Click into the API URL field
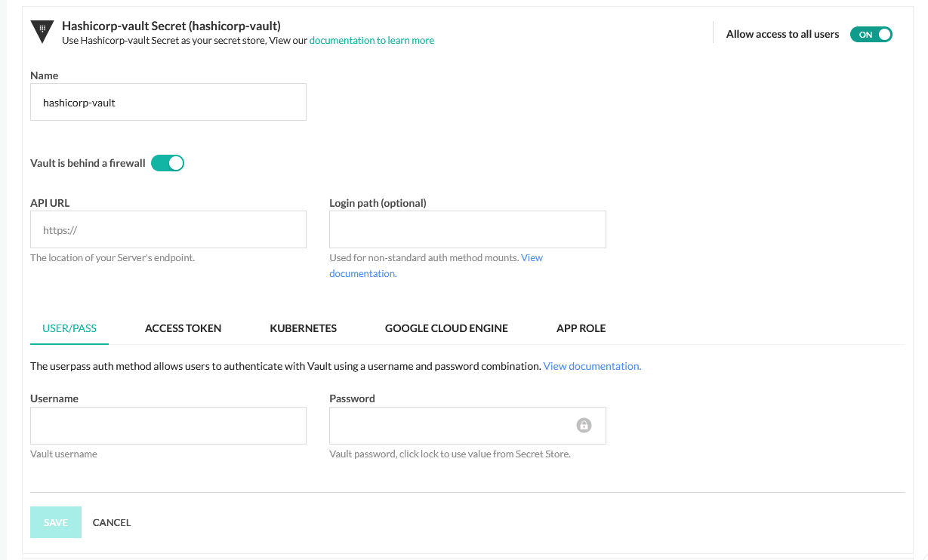 pos(168,229)
